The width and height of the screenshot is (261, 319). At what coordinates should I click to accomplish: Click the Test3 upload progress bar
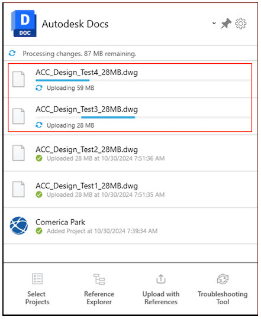[x=143, y=118]
